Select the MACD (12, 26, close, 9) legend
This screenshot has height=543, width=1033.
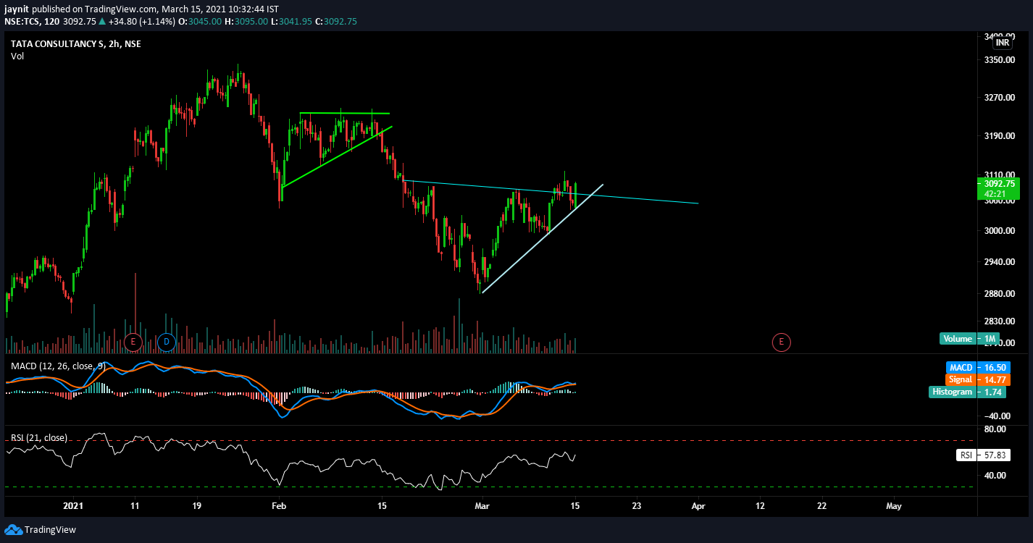point(57,366)
